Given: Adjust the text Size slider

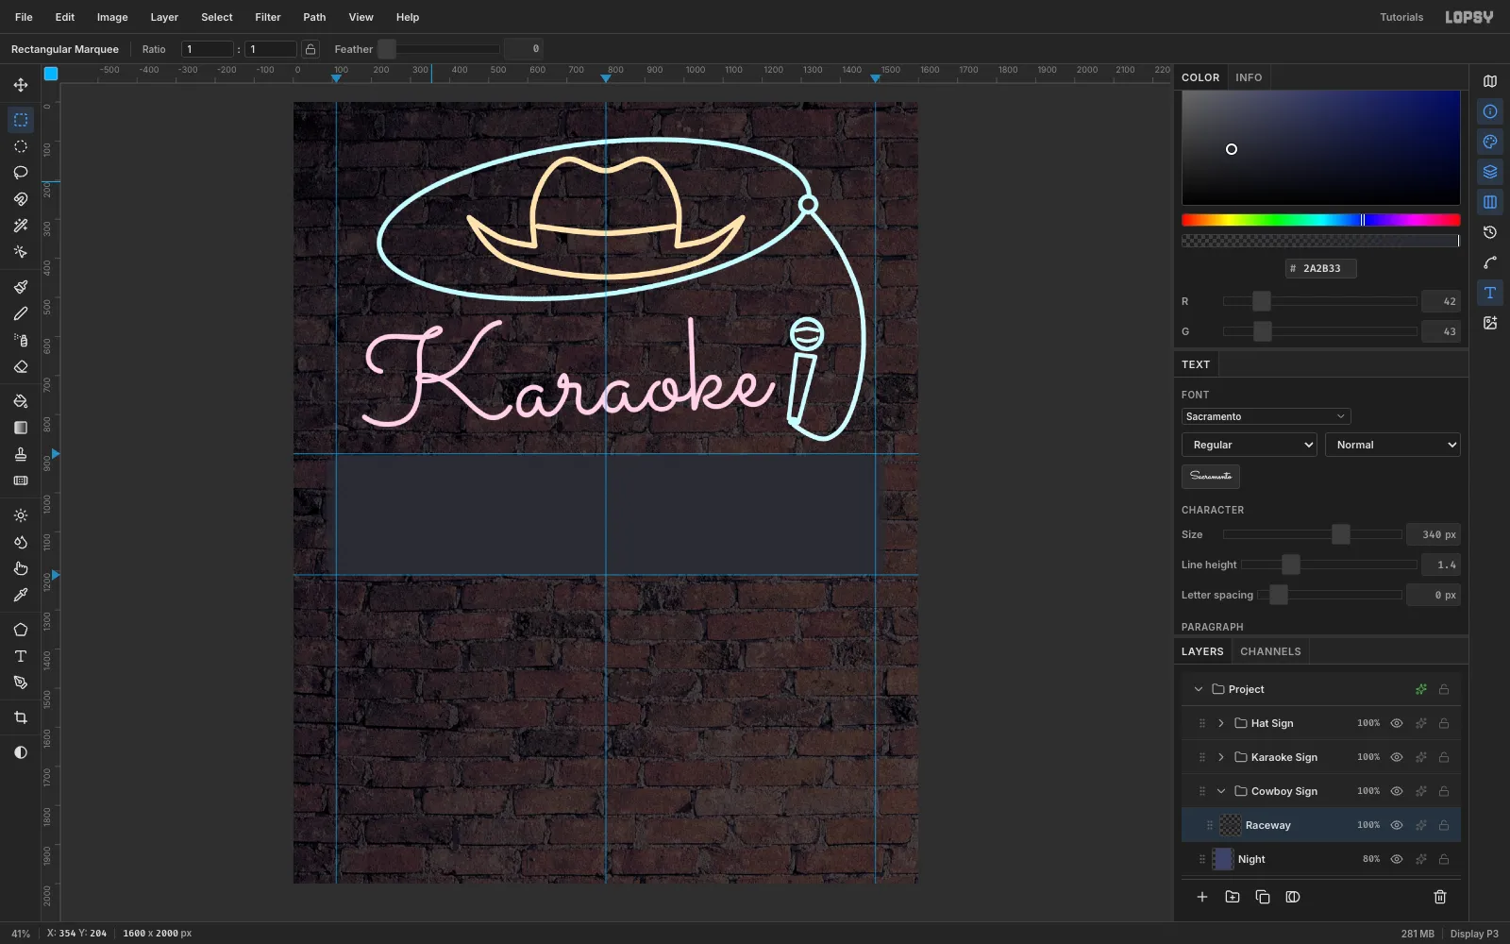Looking at the screenshot, I should click(1313, 534).
